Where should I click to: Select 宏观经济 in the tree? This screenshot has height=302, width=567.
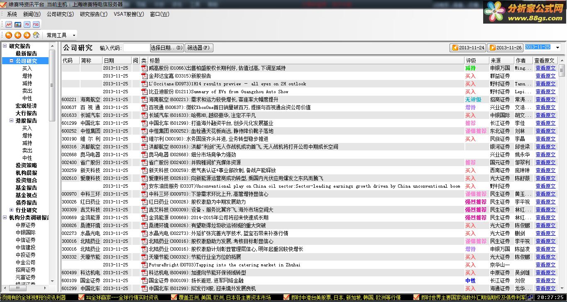pyautogui.click(x=26, y=106)
